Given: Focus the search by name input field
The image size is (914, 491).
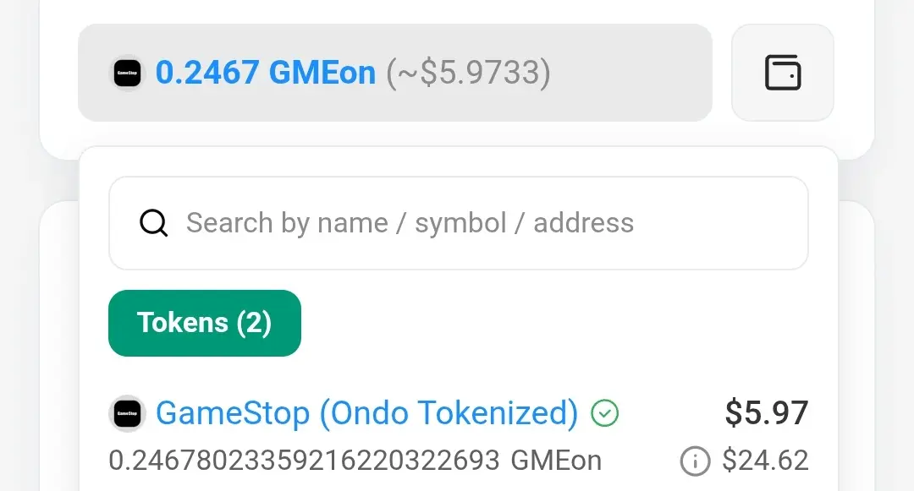Looking at the screenshot, I should coord(458,223).
